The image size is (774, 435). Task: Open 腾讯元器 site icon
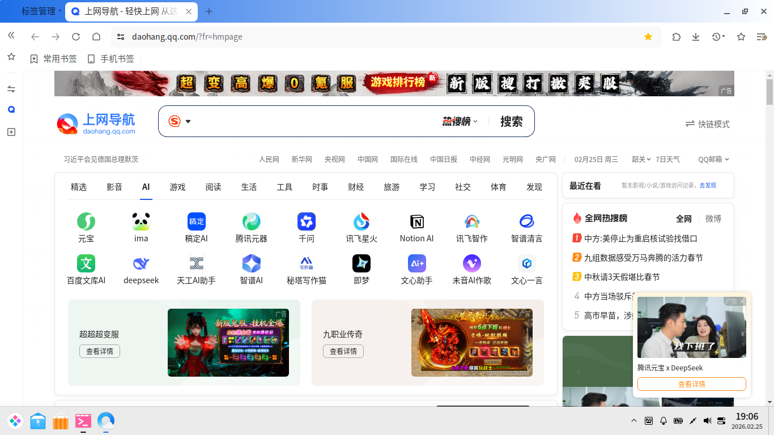[x=251, y=221]
